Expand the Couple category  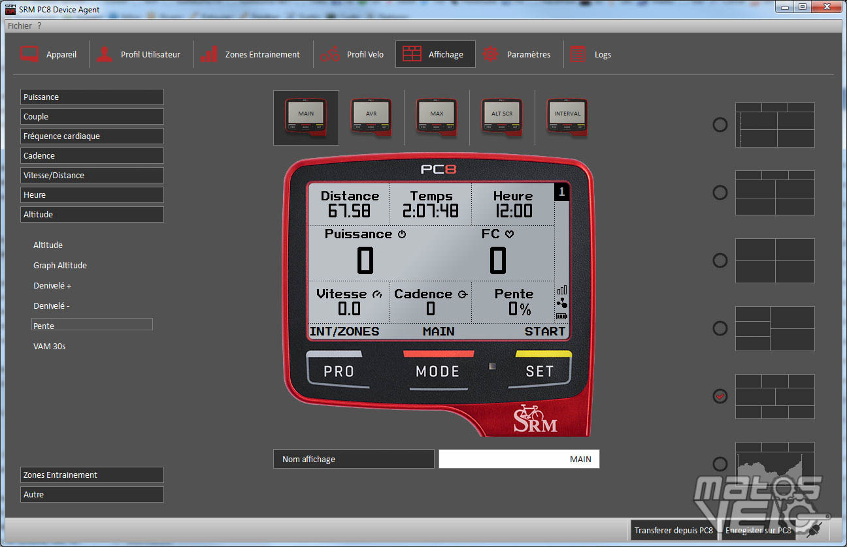click(x=92, y=116)
